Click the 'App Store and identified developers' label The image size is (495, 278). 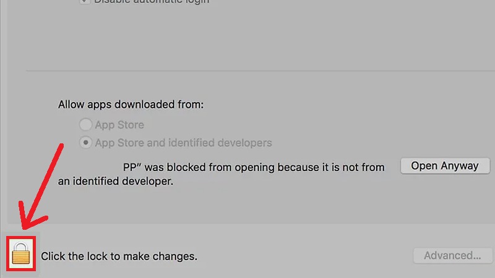tap(183, 143)
